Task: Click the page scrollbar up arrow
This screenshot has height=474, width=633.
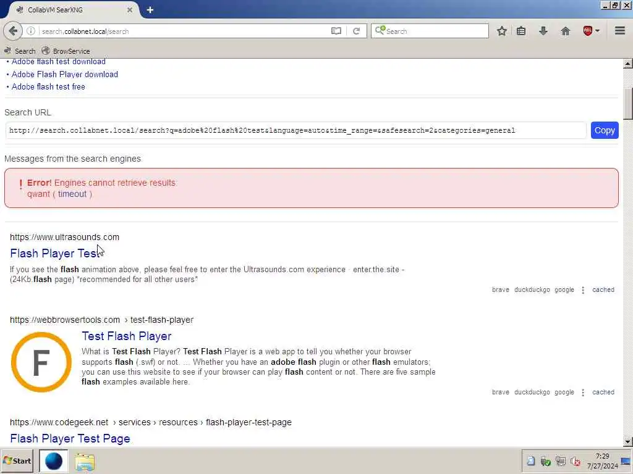Action: click(x=627, y=64)
